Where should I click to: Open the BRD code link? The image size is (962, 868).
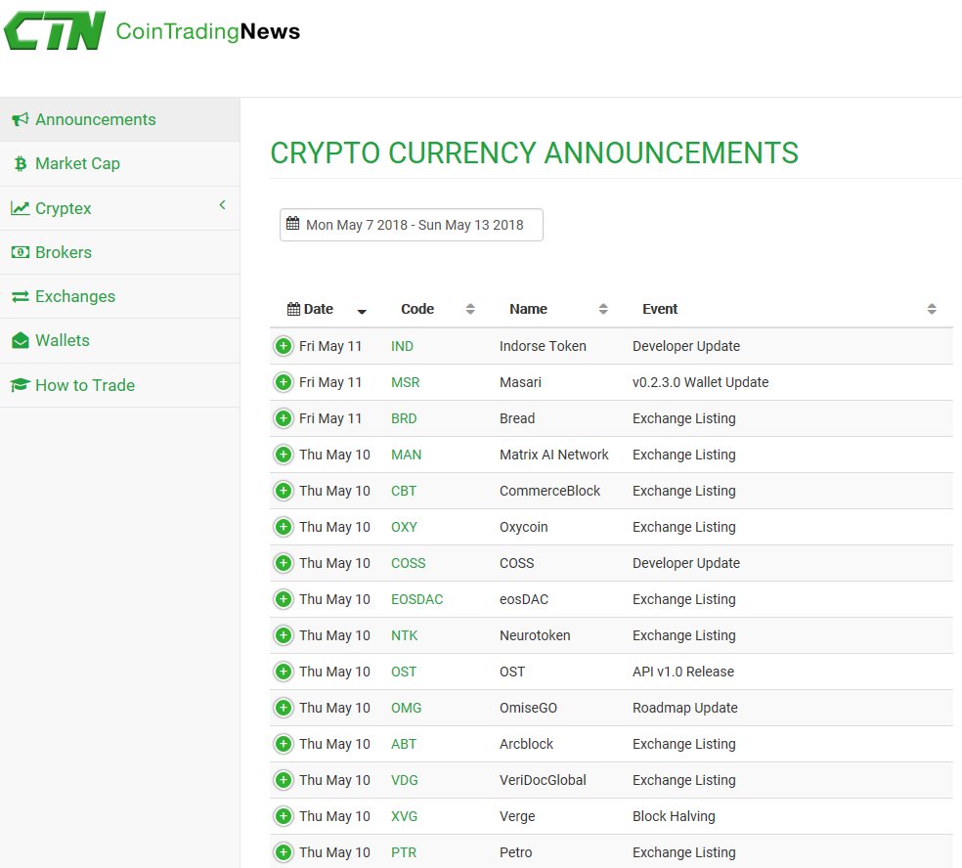tap(404, 418)
